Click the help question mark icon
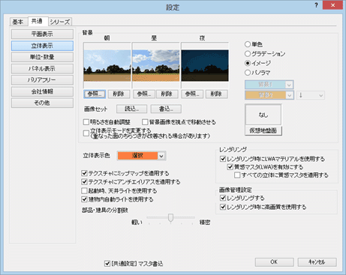Viewport: 346px width, 275px height. pyautogui.click(x=316, y=5)
